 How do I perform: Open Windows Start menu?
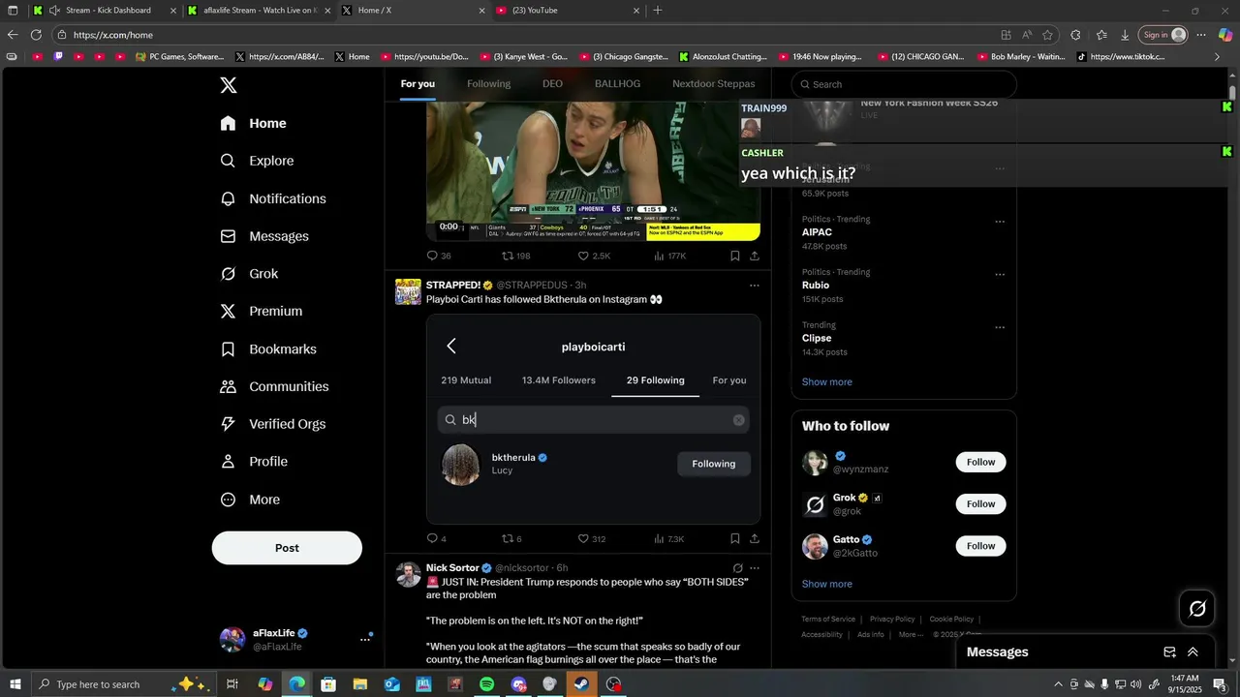15,684
